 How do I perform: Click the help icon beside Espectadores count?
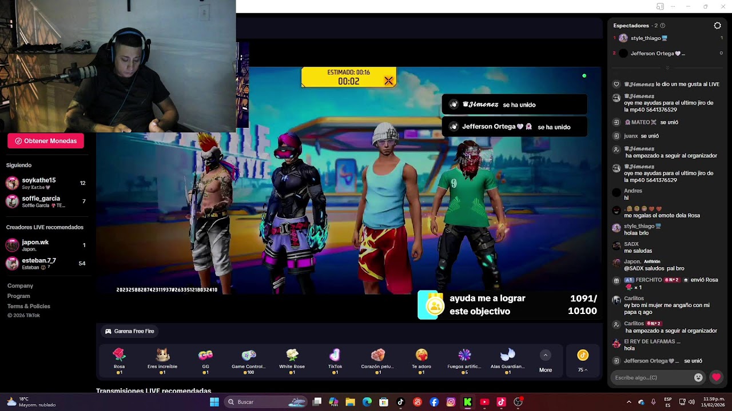point(663,26)
